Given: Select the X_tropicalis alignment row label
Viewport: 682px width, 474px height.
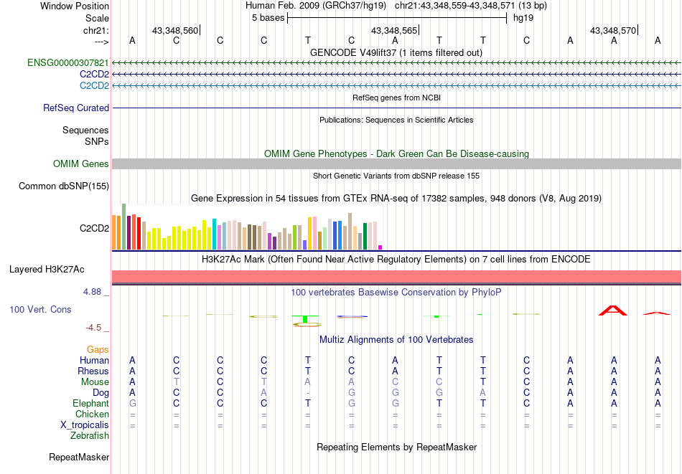Looking at the screenshot, I should coord(85,425).
